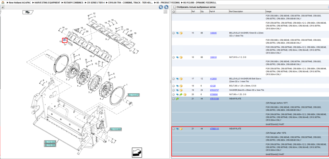Open part number link 9706696
Image resolution: width=329 pixels, height=159 pixels.
click(214, 95)
